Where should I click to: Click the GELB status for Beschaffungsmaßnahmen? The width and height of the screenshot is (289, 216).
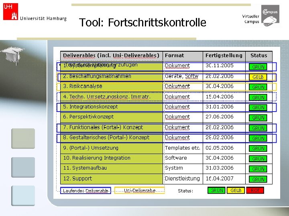tap(258, 77)
